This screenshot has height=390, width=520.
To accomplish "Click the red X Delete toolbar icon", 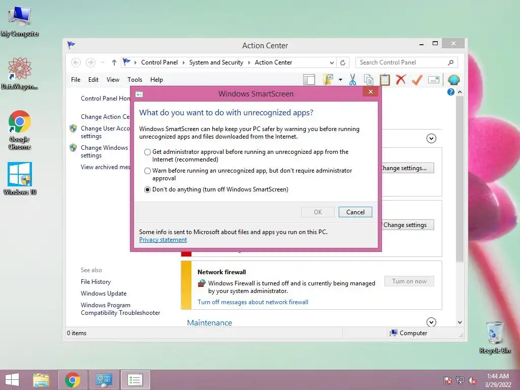I will (x=401, y=80).
